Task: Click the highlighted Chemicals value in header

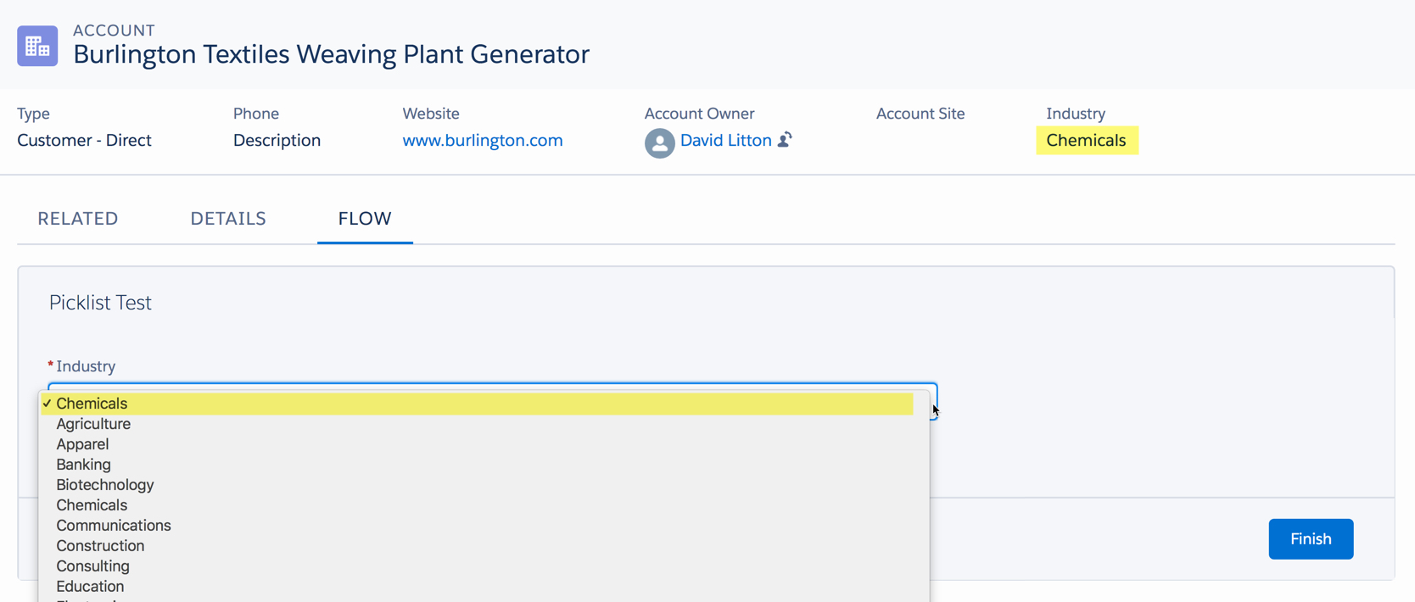Action: pos(1086,141)
